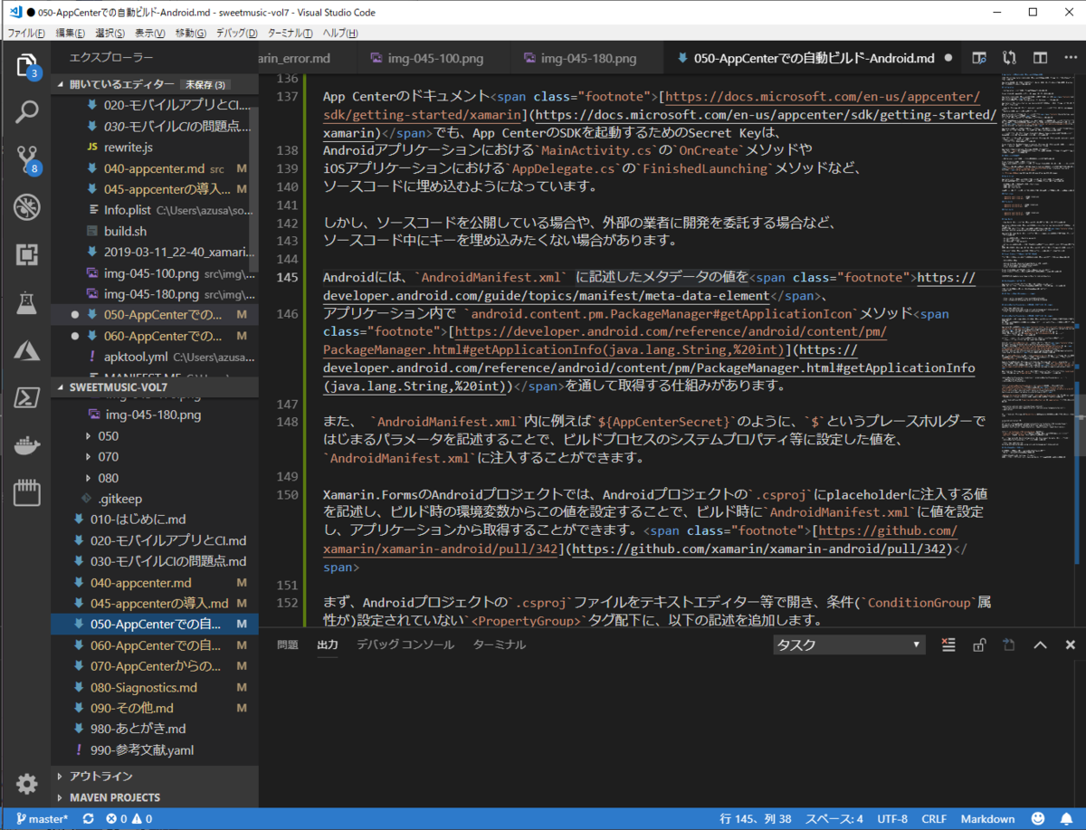Collapse the open editors section
This screenshot has height=830, width=1086.
click(154, 84)
